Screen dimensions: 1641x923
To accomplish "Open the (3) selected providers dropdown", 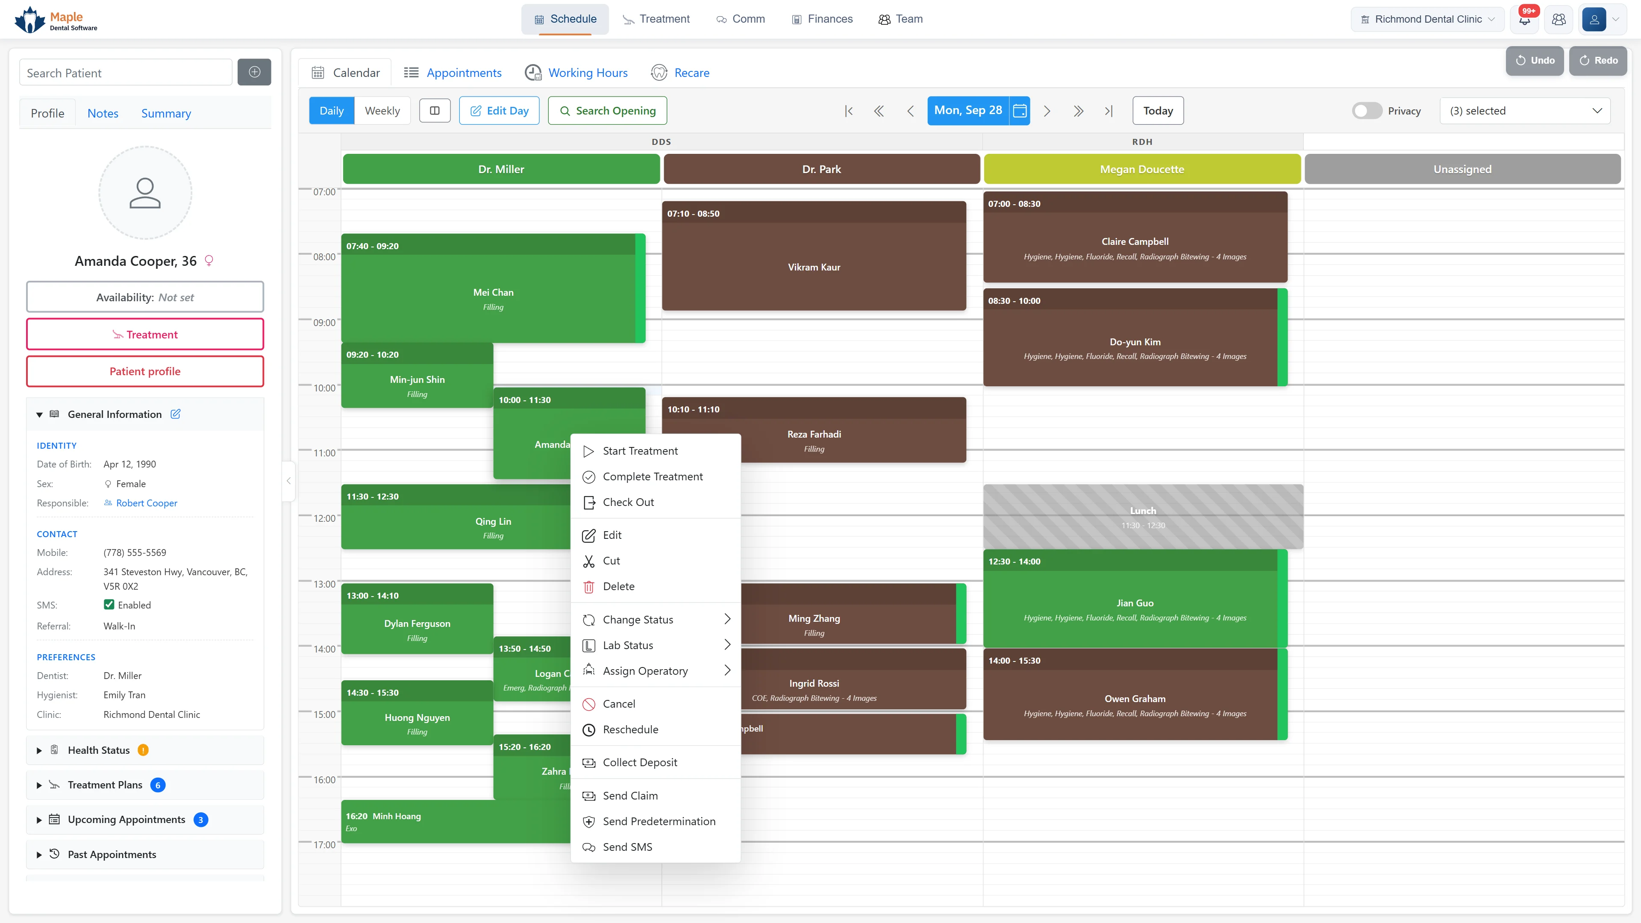I will pyautogui.click(x=1525, y=111).
